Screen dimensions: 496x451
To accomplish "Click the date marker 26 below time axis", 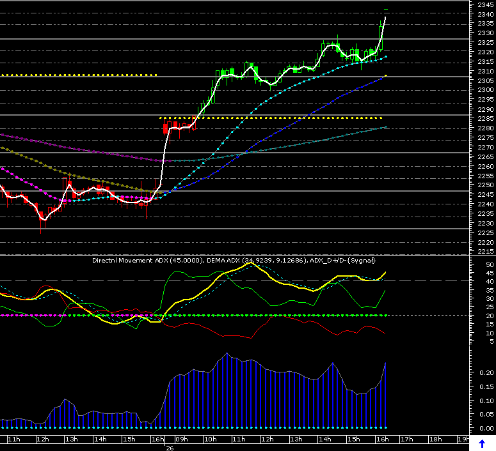I will coord(170,448).
